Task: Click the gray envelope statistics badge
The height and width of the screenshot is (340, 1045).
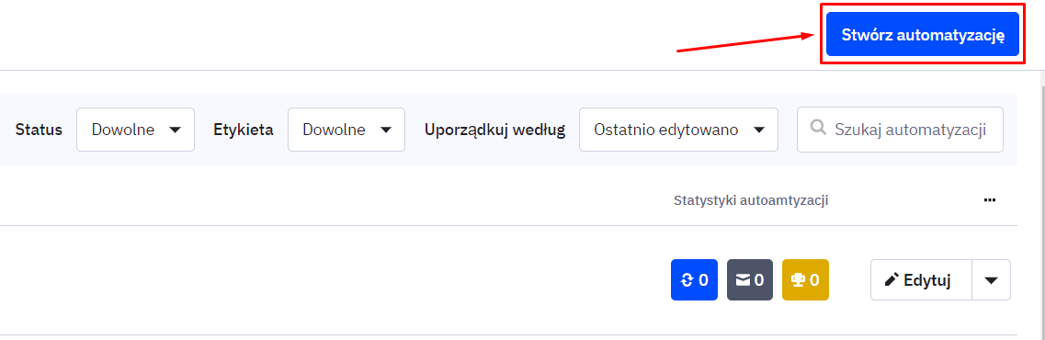Action: 750,279
